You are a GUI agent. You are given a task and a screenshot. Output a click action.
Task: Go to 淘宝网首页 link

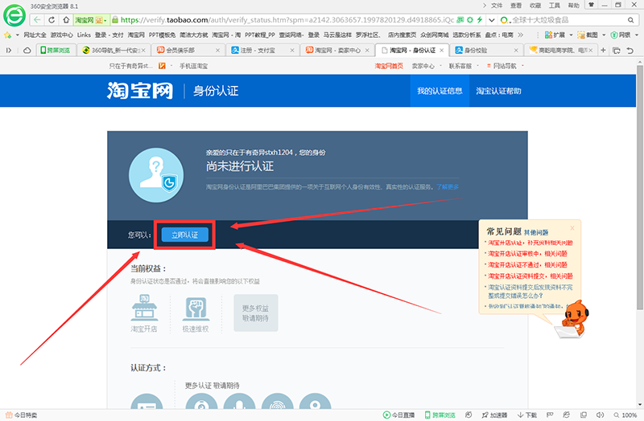[389, 66]
